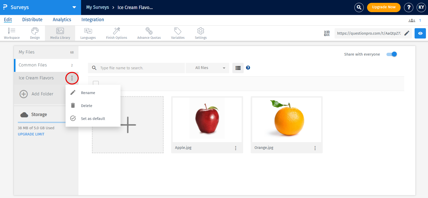Open Finish Options wand tool

pos(116,33)
